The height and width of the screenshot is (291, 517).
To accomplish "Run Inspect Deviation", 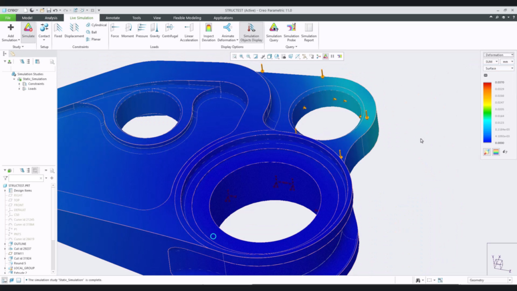I will click(209, 32).
